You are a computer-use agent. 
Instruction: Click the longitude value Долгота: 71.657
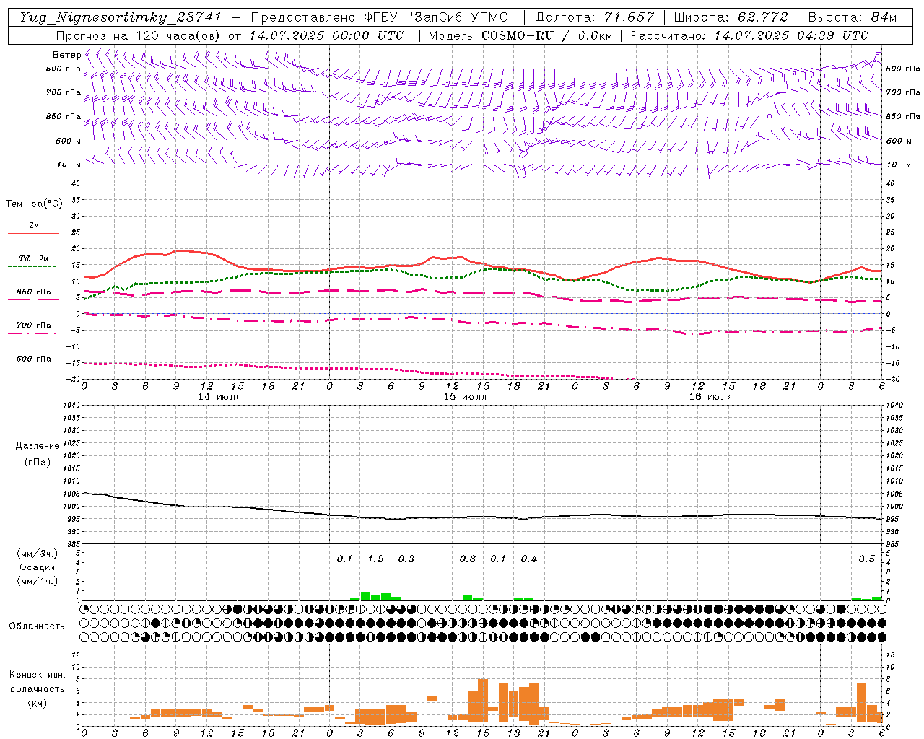[594, 17]
